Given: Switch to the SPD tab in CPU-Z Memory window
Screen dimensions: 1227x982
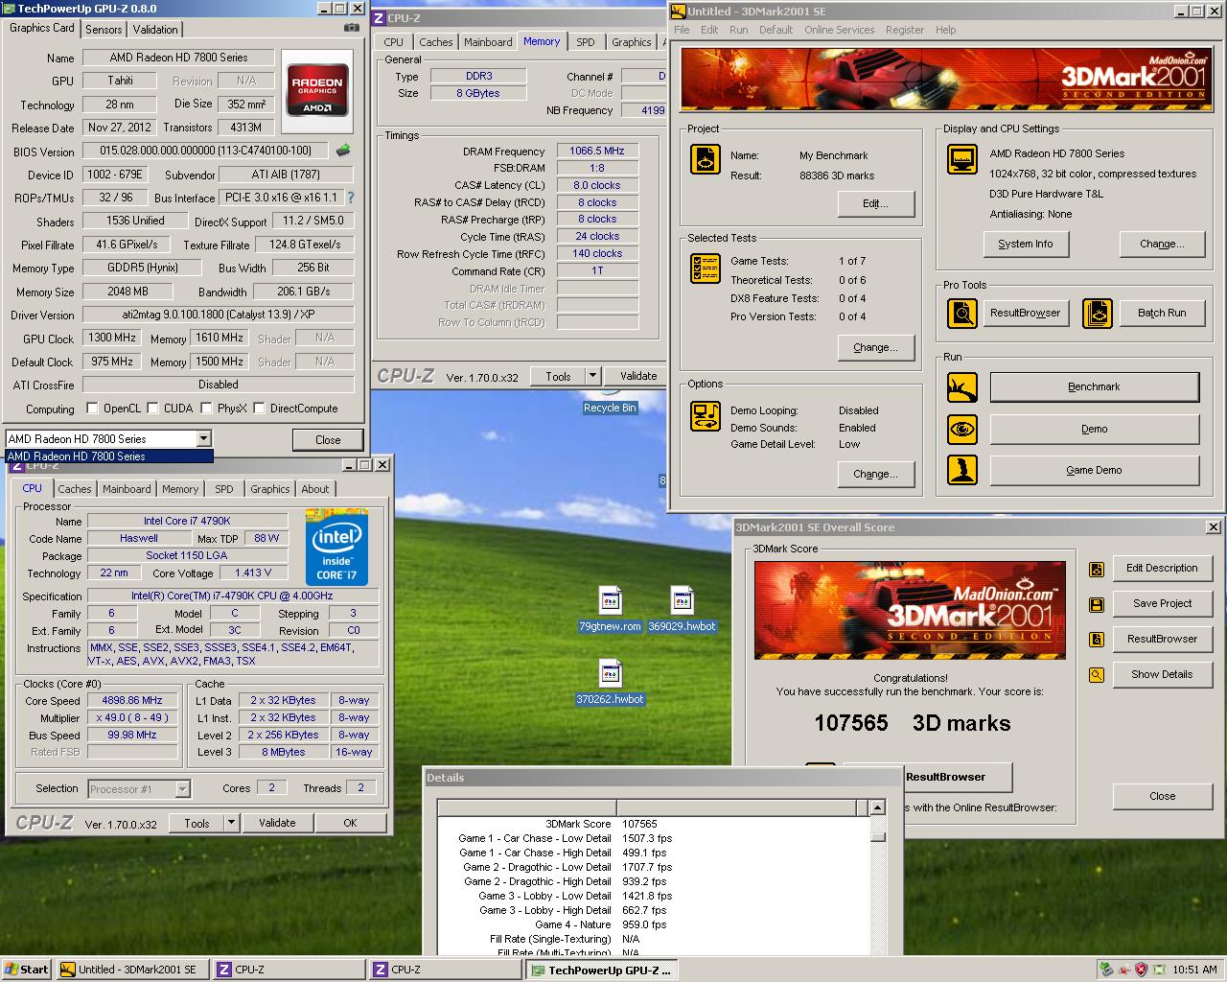Looking at the screenshot, I should coord(586,42).
